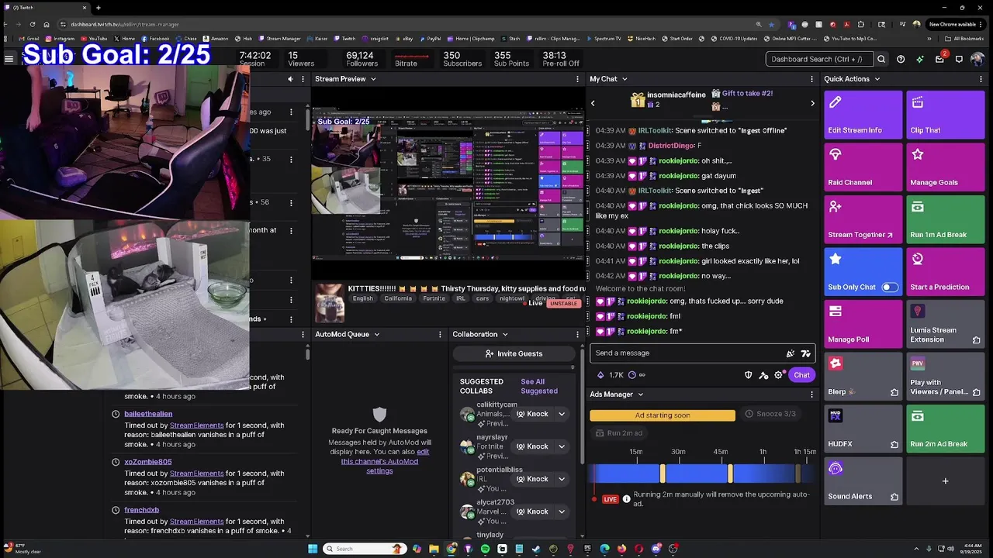Open the whispers speech bubble icon

click(x=959, y=59)
